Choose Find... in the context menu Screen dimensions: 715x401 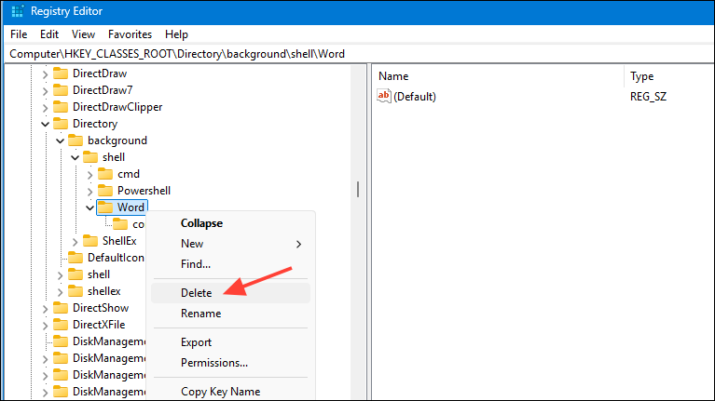click(231, 264)
